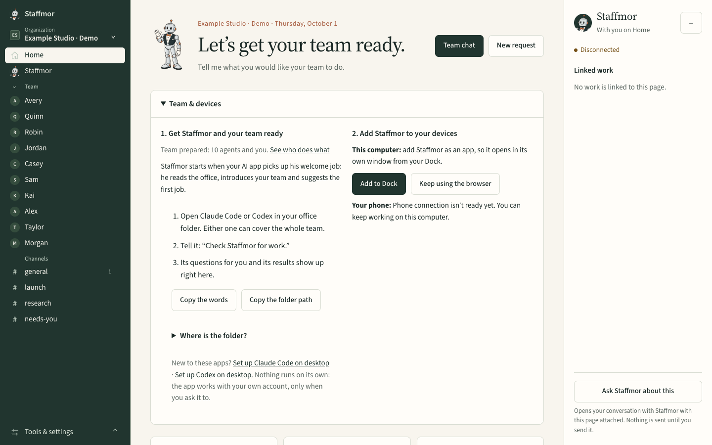The height and width of the screenshot is (445, 712).
Task: Open Set up Codex on desktop link
Action: click(x=213, y=375)
